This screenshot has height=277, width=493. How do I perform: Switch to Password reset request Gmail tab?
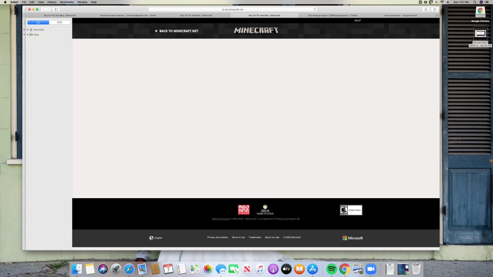128,15
